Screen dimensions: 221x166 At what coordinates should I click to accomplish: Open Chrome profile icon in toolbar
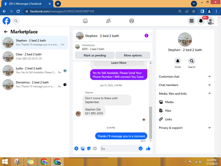209,11
